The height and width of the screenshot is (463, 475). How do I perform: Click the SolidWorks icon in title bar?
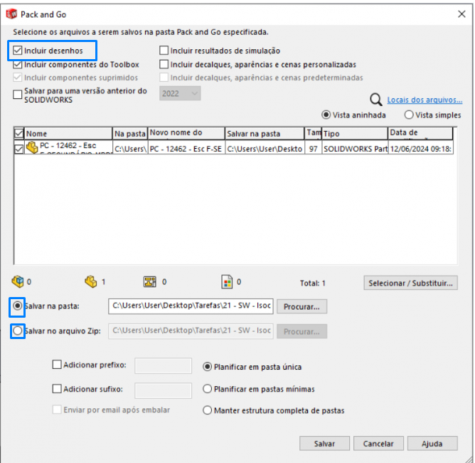pos(11,14)
